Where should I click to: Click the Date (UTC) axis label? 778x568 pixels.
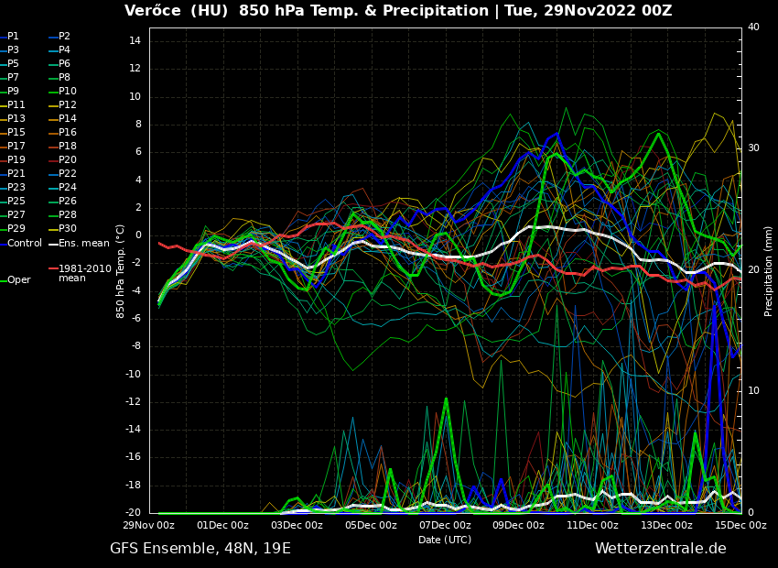[x=445, y=540]
